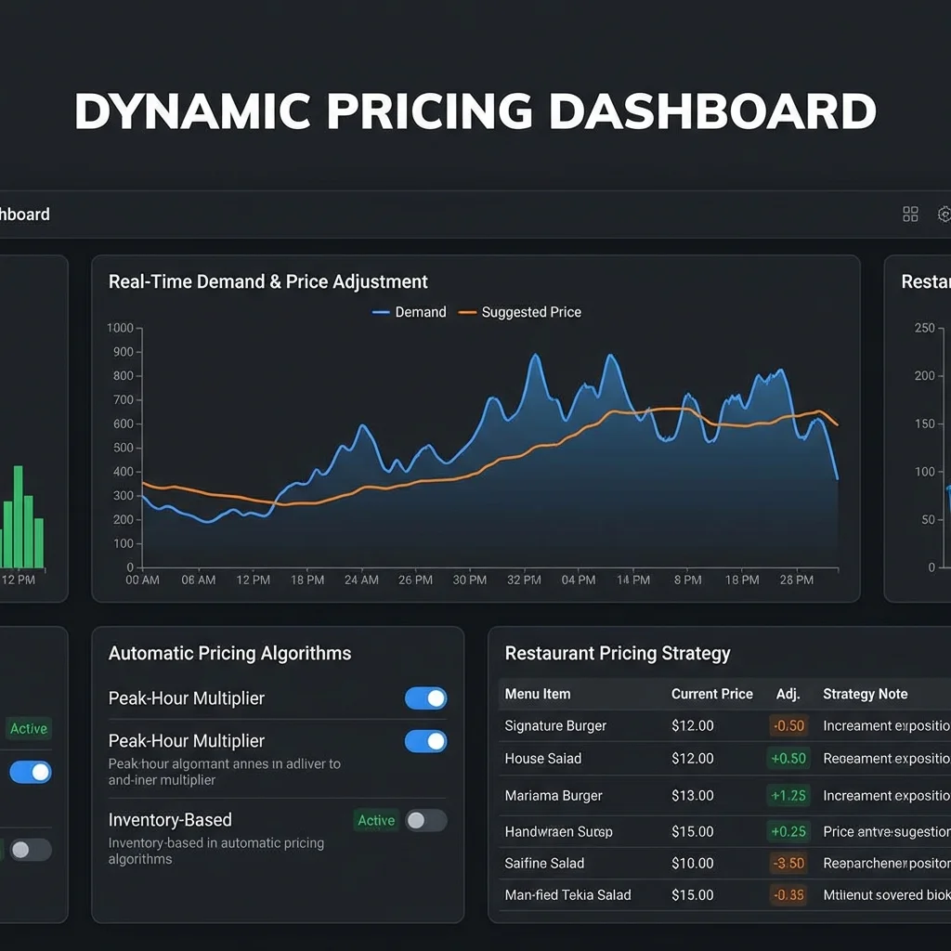Toggle the blue switch in the left sidebar
This screenshot has height=951, width=951.
30,772
